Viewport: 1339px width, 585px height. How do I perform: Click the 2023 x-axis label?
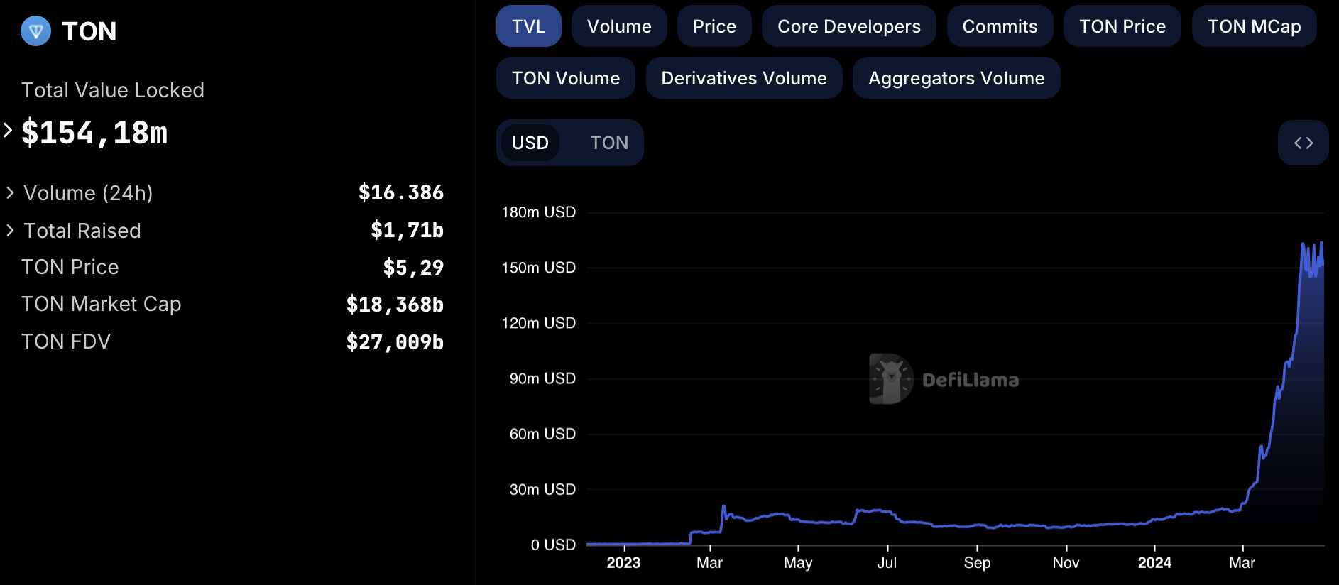(623, 563)
